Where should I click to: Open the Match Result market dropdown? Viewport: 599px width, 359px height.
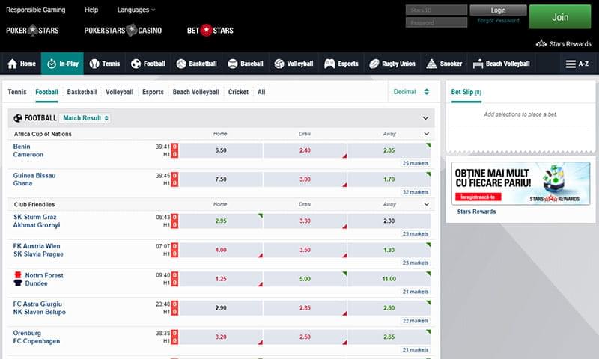[85, 118]
